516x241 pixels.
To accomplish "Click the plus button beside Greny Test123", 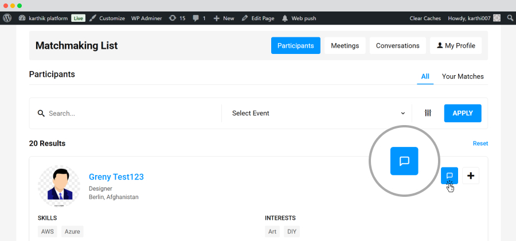I will point(471,176).
